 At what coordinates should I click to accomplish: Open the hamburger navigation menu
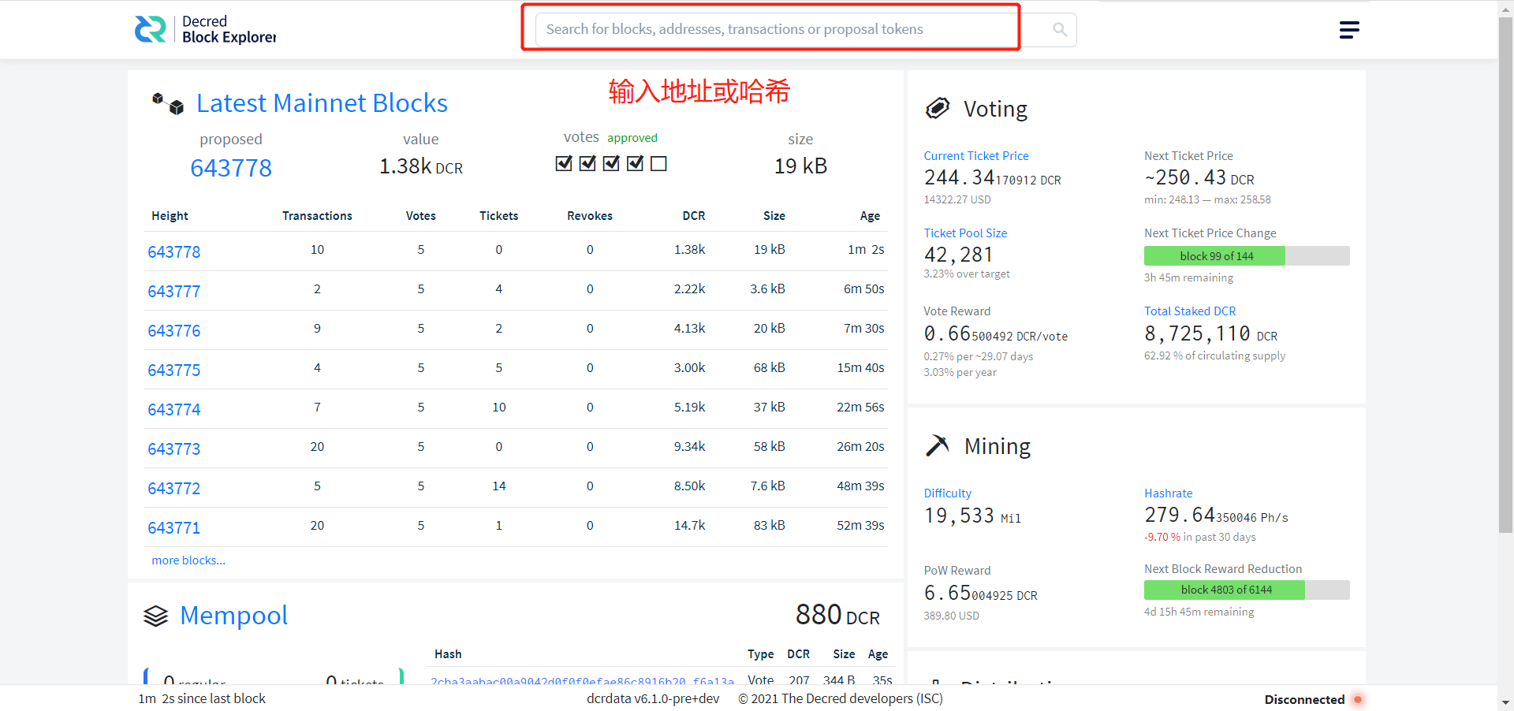[1349, 30]
